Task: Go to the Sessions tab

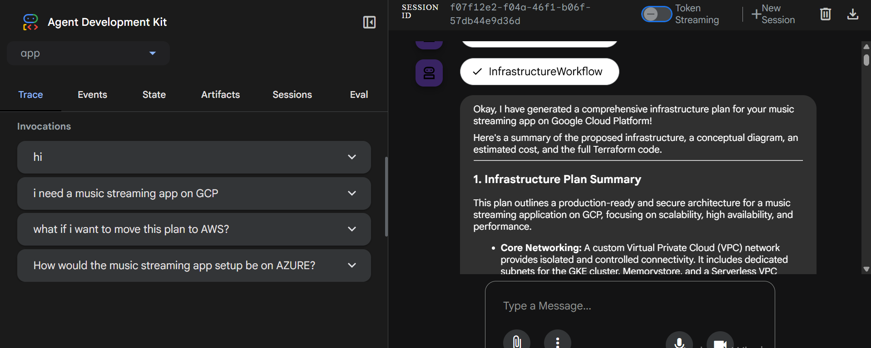Action: (292, 95)
